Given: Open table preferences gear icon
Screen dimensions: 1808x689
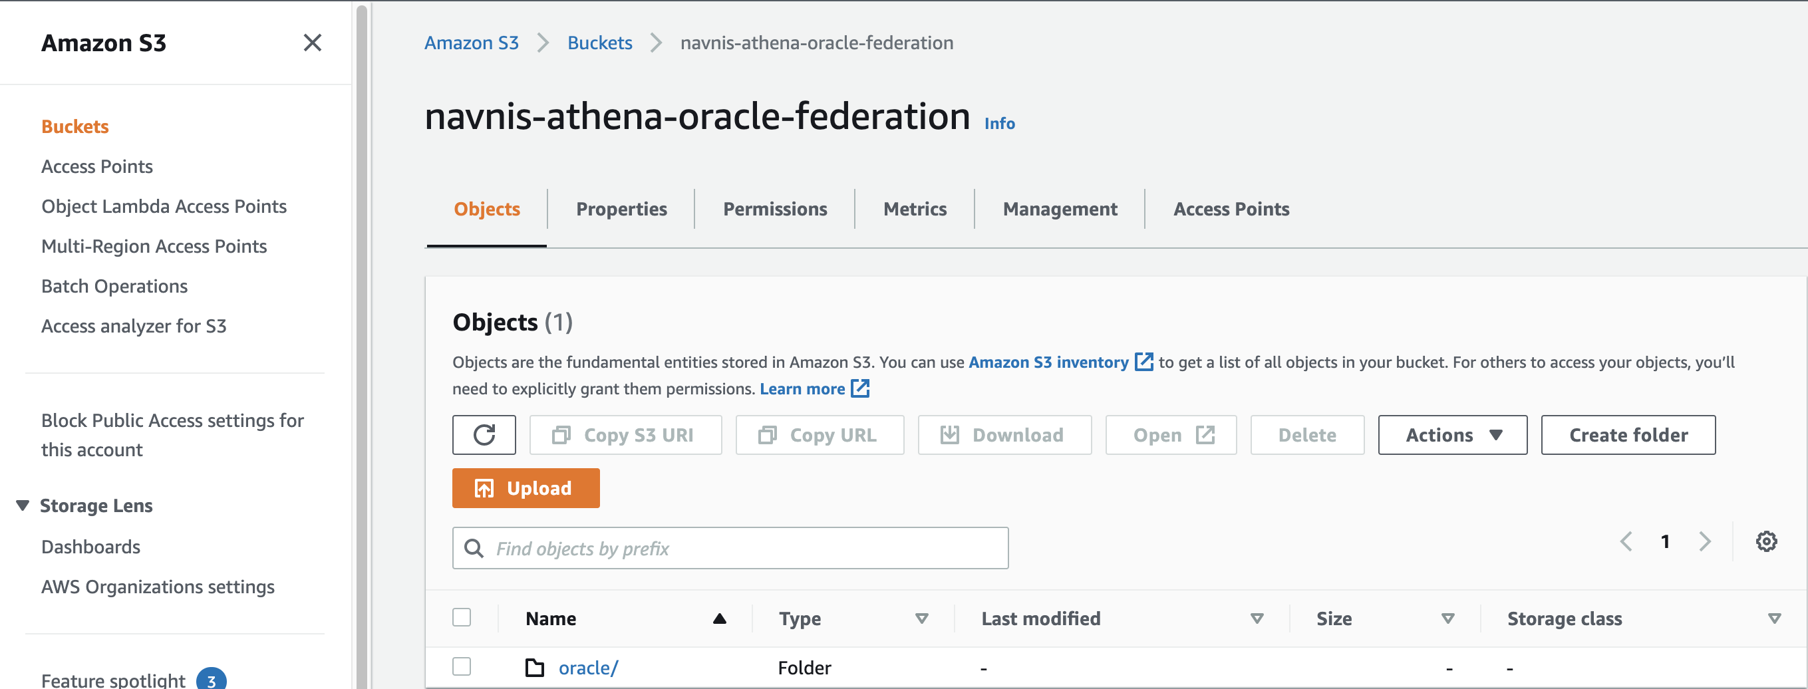Looking at the screenshot, I should [1766, 541].
